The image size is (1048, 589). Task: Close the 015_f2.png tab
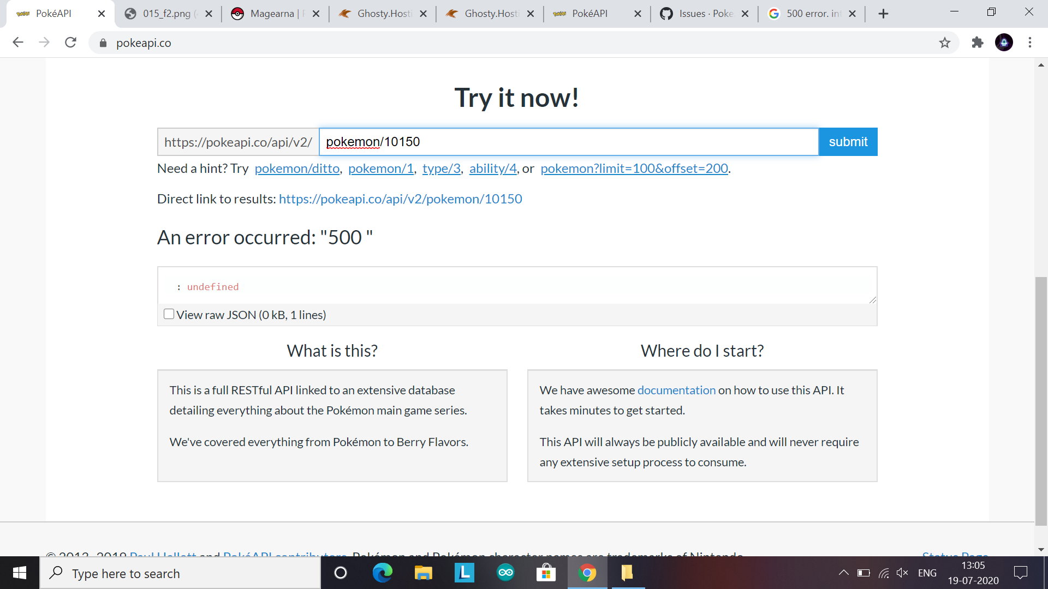[x=209, y=14]
